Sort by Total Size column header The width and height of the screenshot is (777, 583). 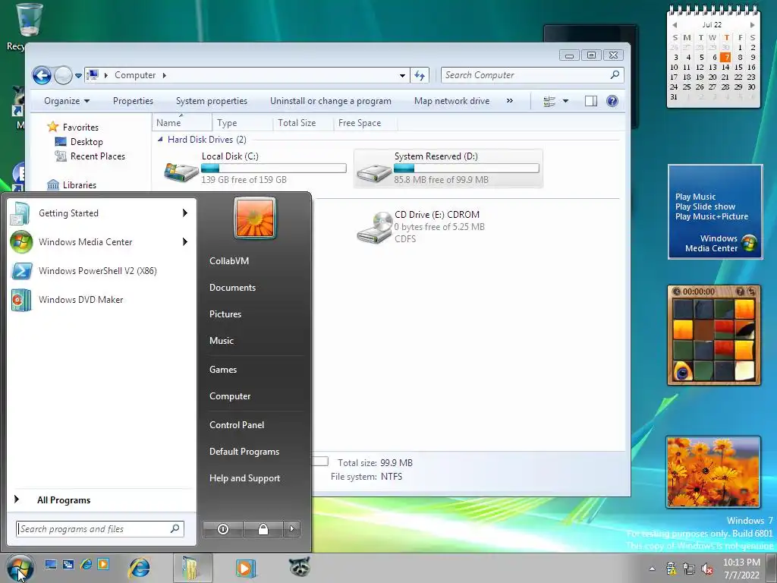pyautogui.click(x=303, y=123)
